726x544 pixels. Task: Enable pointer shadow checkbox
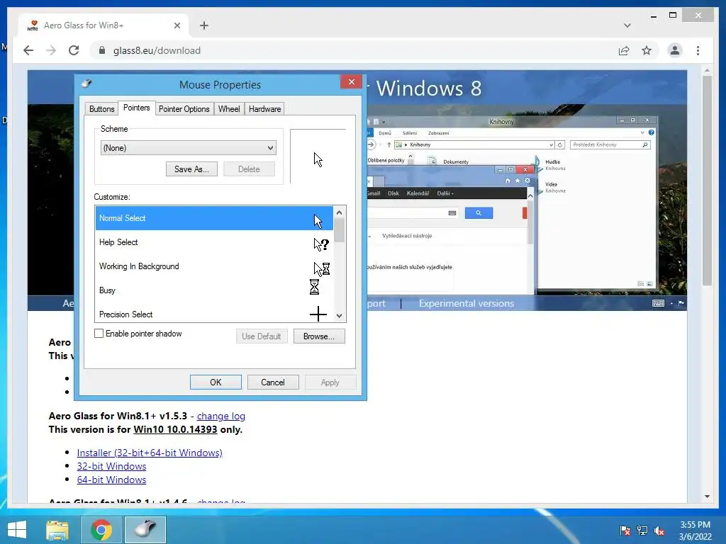coord(99,334)
